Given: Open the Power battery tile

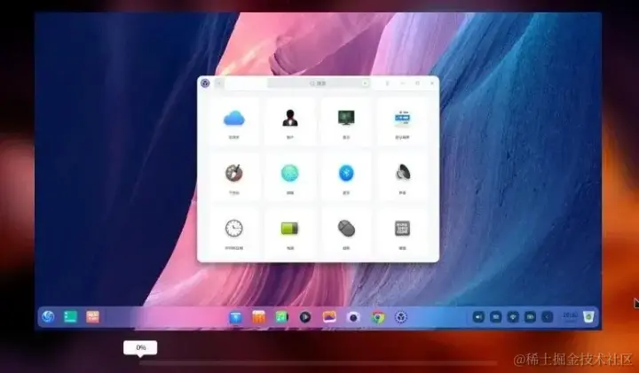Looking at the screenshot, I should (289, 232).
